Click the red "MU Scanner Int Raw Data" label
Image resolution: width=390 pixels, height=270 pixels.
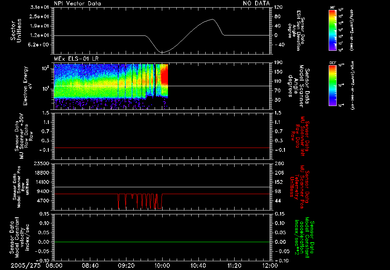tap(299, 136)
